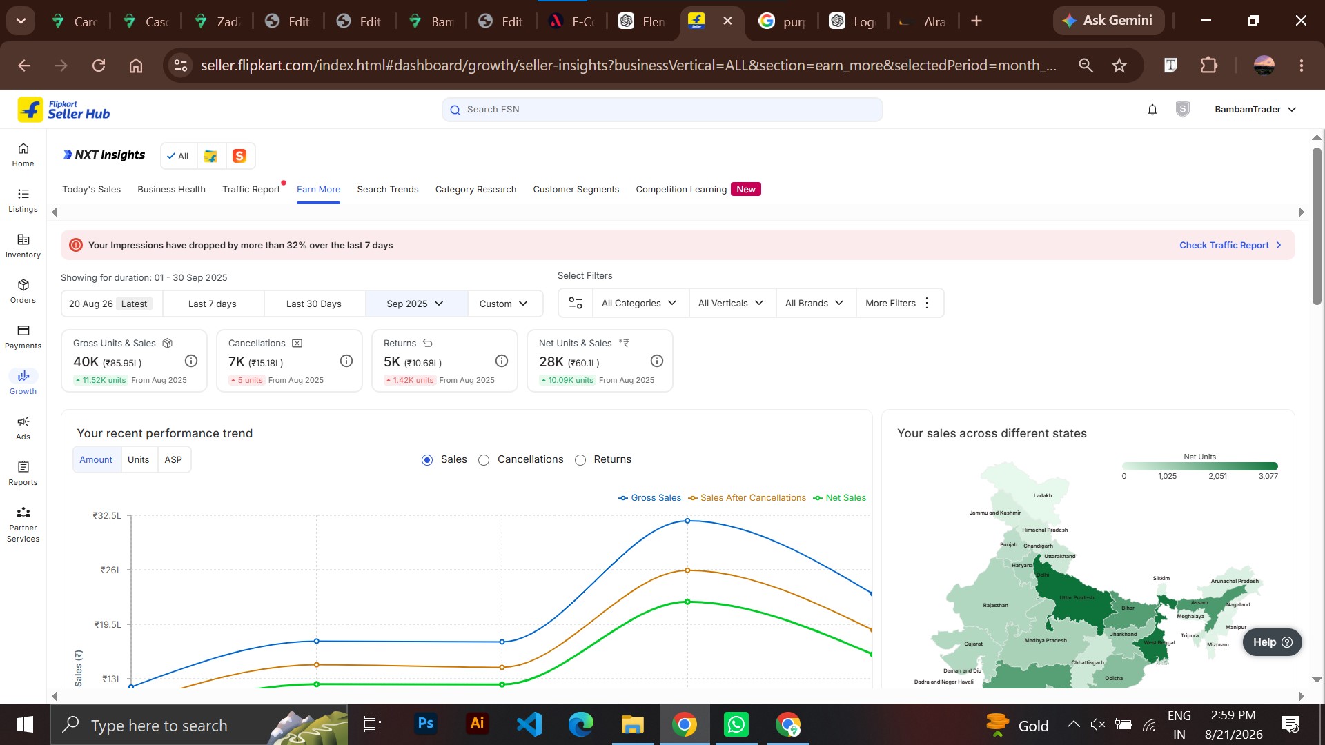Switch to Today's Sales tab

[x=91, y=190]
